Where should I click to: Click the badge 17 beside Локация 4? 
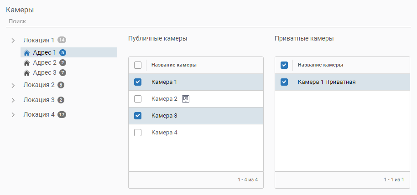[x=62, y=115]
